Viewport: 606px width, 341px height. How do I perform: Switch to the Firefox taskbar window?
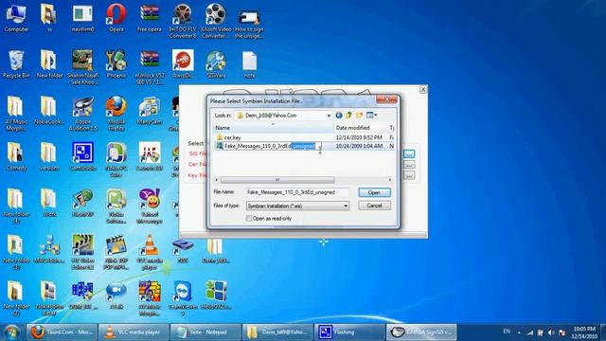pyautogui.click(x=62, y=332)
